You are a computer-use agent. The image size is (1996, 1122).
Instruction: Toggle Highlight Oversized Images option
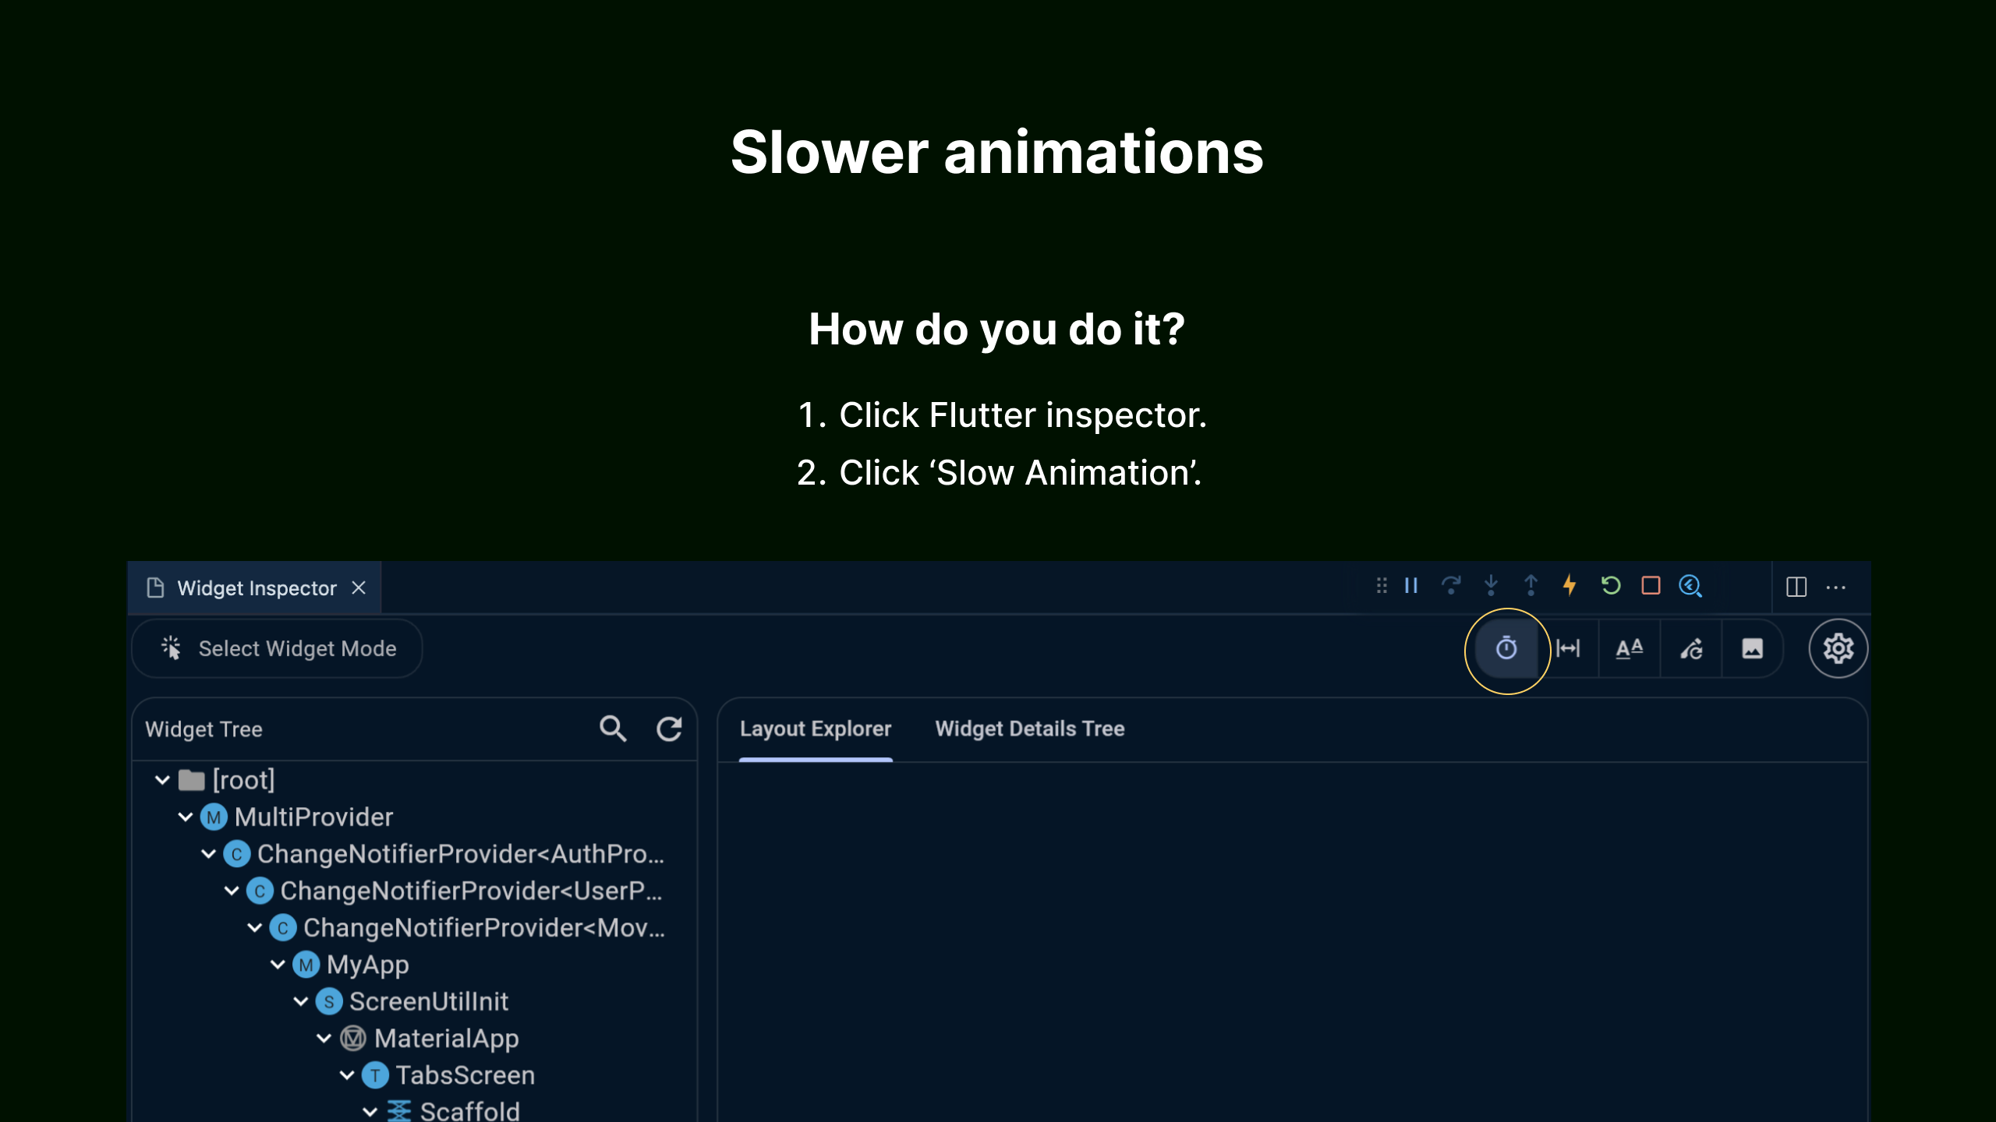pyautogui.click(x=1750, y=648)
